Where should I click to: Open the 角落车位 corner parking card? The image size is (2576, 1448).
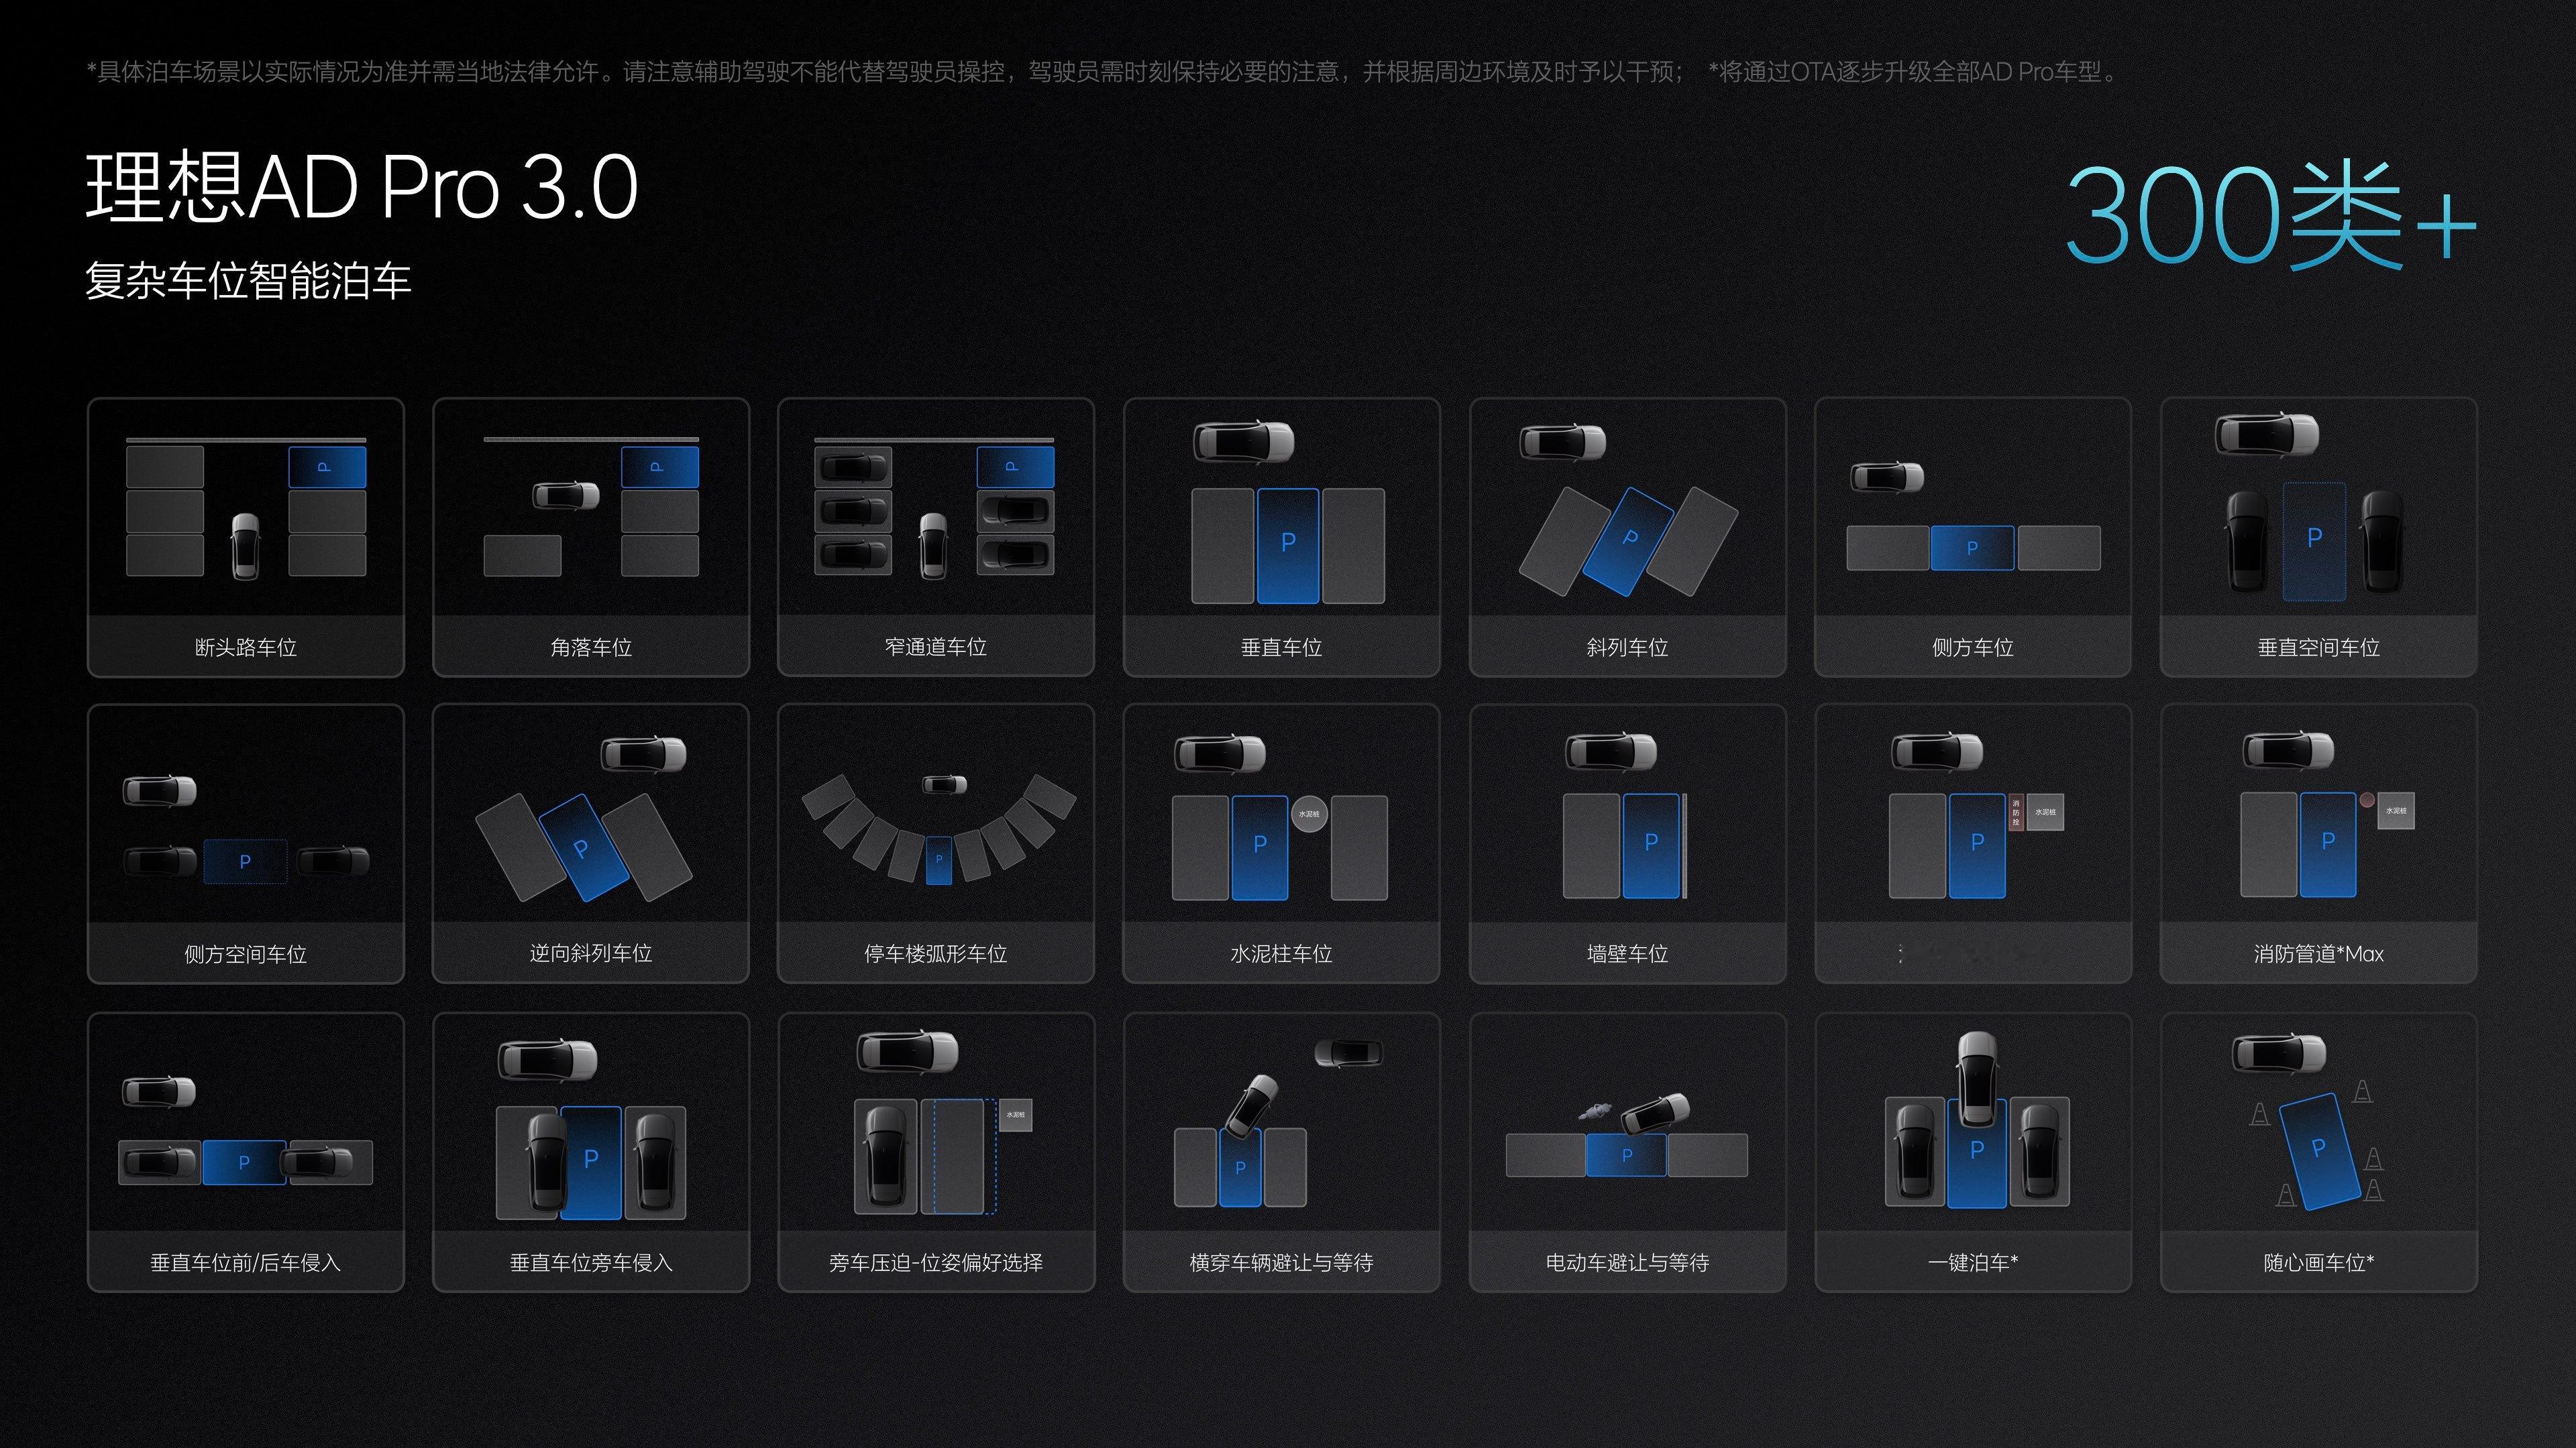pos(591,538)
